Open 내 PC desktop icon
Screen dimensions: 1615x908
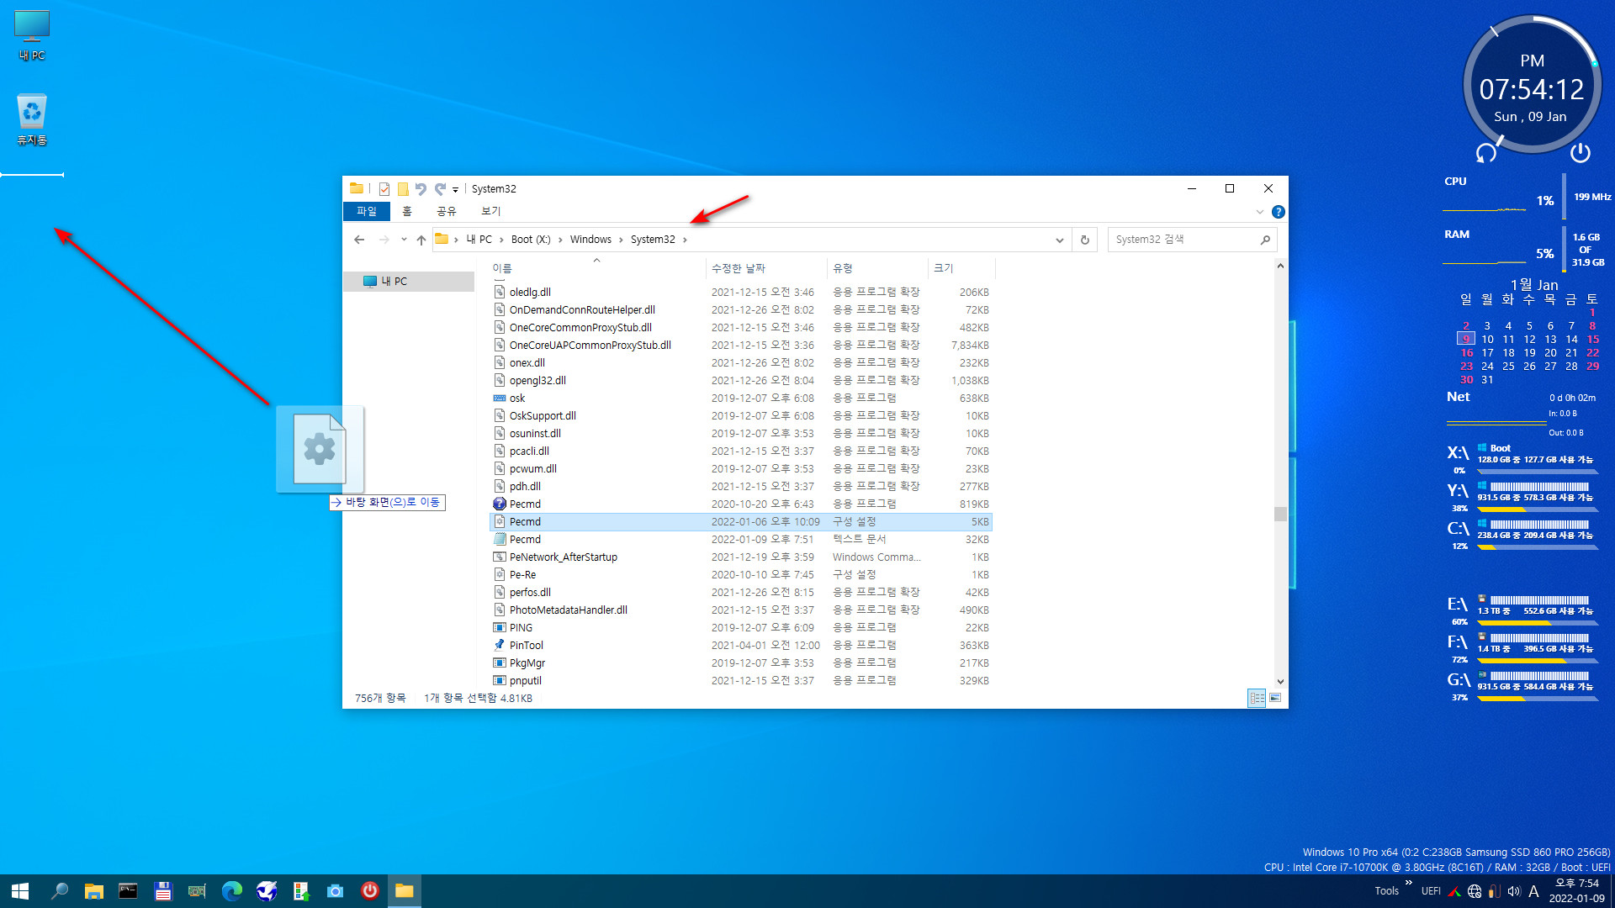coord(32,35)
